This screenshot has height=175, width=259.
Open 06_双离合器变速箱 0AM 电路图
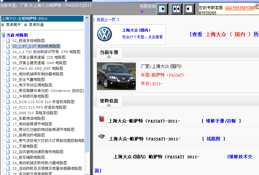pyautogui.click(x=39, y=63)
